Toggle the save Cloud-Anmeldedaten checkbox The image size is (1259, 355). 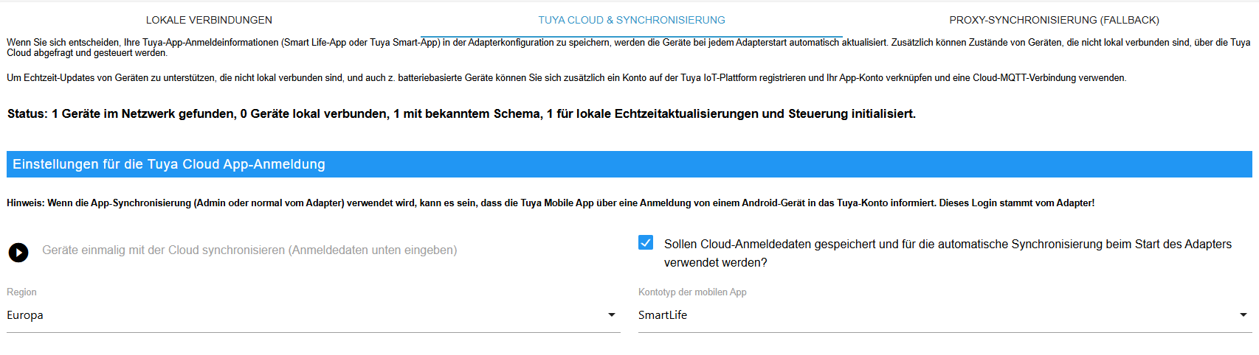(x=646, y=243)
